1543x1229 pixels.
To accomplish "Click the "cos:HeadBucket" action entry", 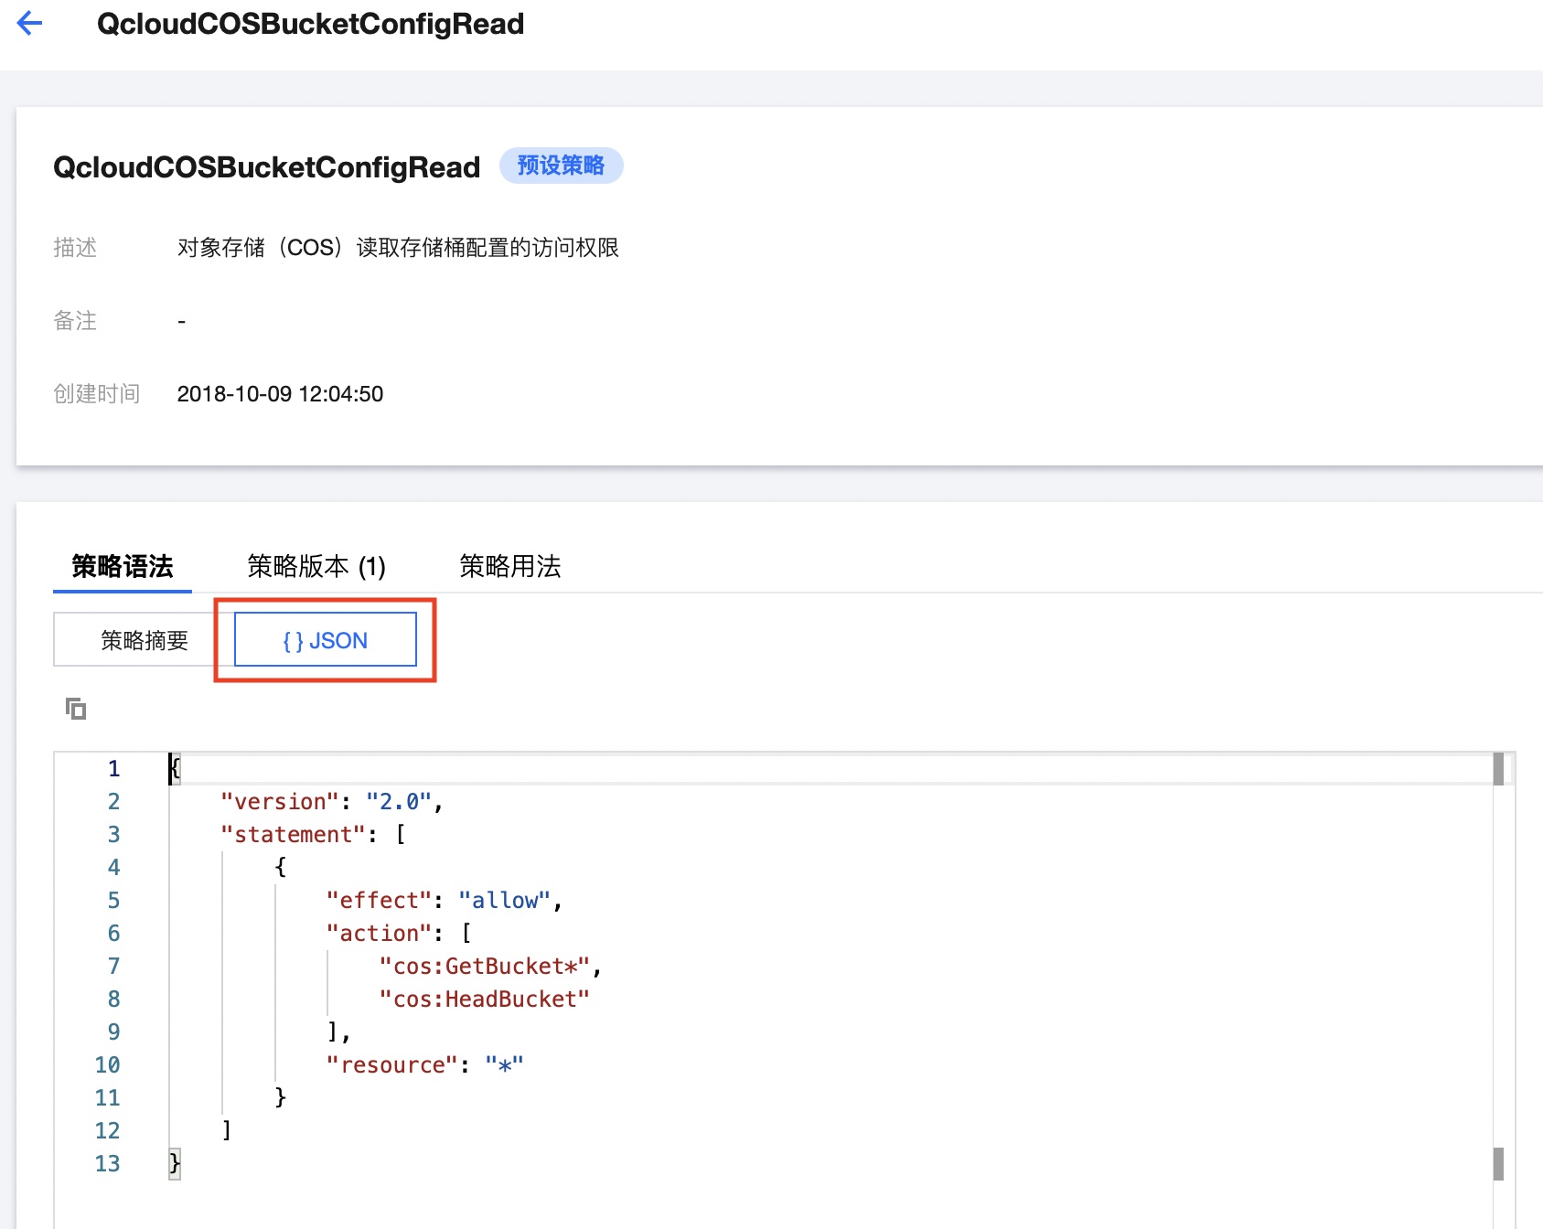I will (485, 999).
